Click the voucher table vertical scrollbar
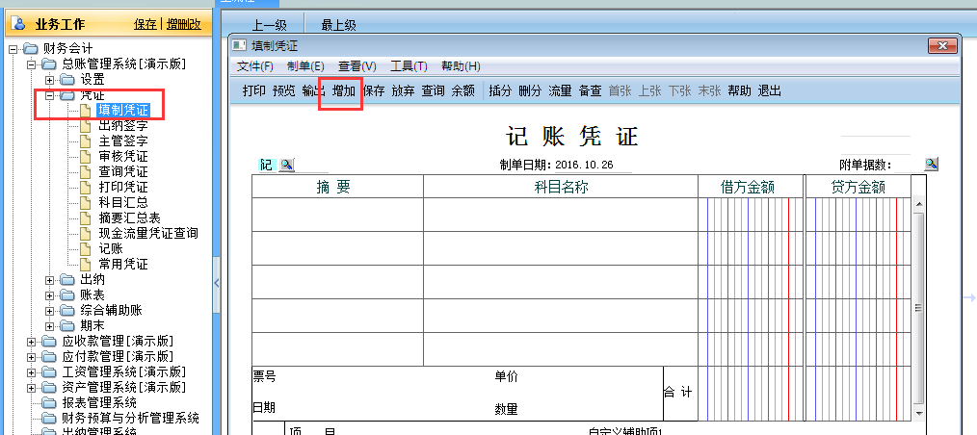 pyautogui.click(x=917, y=308)
